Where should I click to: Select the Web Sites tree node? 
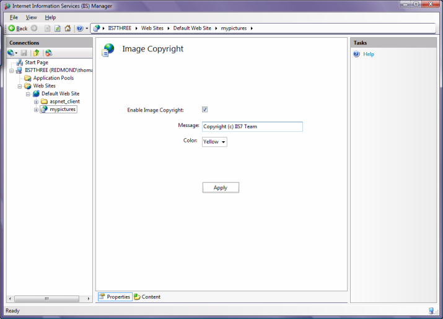click(45, 85)
